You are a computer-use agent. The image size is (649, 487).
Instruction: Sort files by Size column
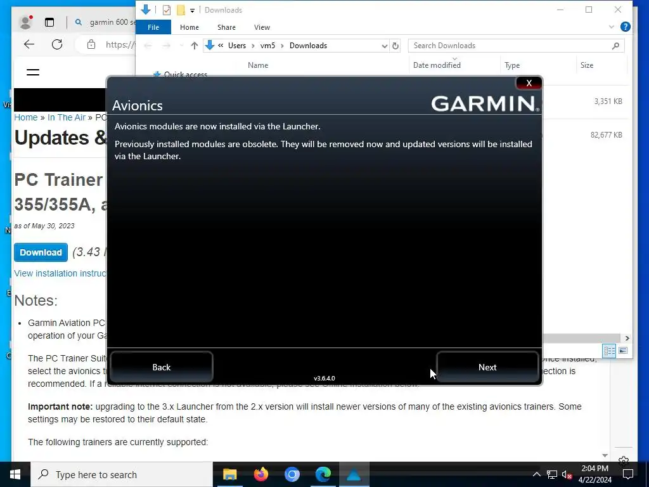point(586,65)
